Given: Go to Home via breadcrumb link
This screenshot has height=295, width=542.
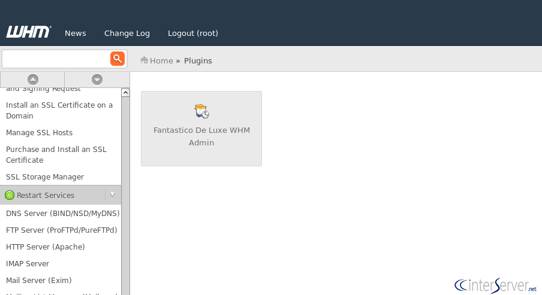Looking at the screenshot, I should [x=161, y=60].
